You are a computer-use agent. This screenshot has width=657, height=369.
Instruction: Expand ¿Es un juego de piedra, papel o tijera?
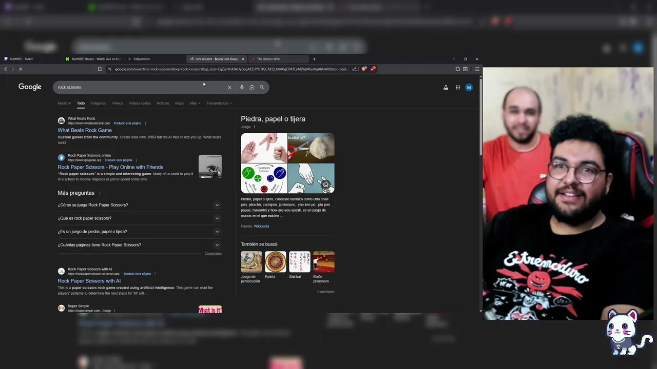coord(140,232)
